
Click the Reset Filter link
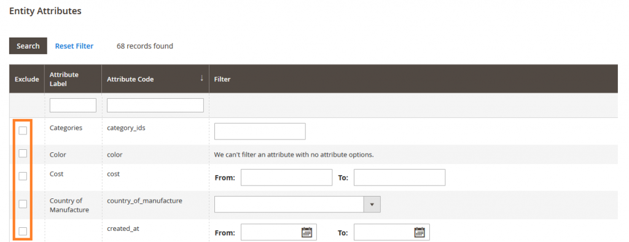pyautogui.click(x=74, y=46)
